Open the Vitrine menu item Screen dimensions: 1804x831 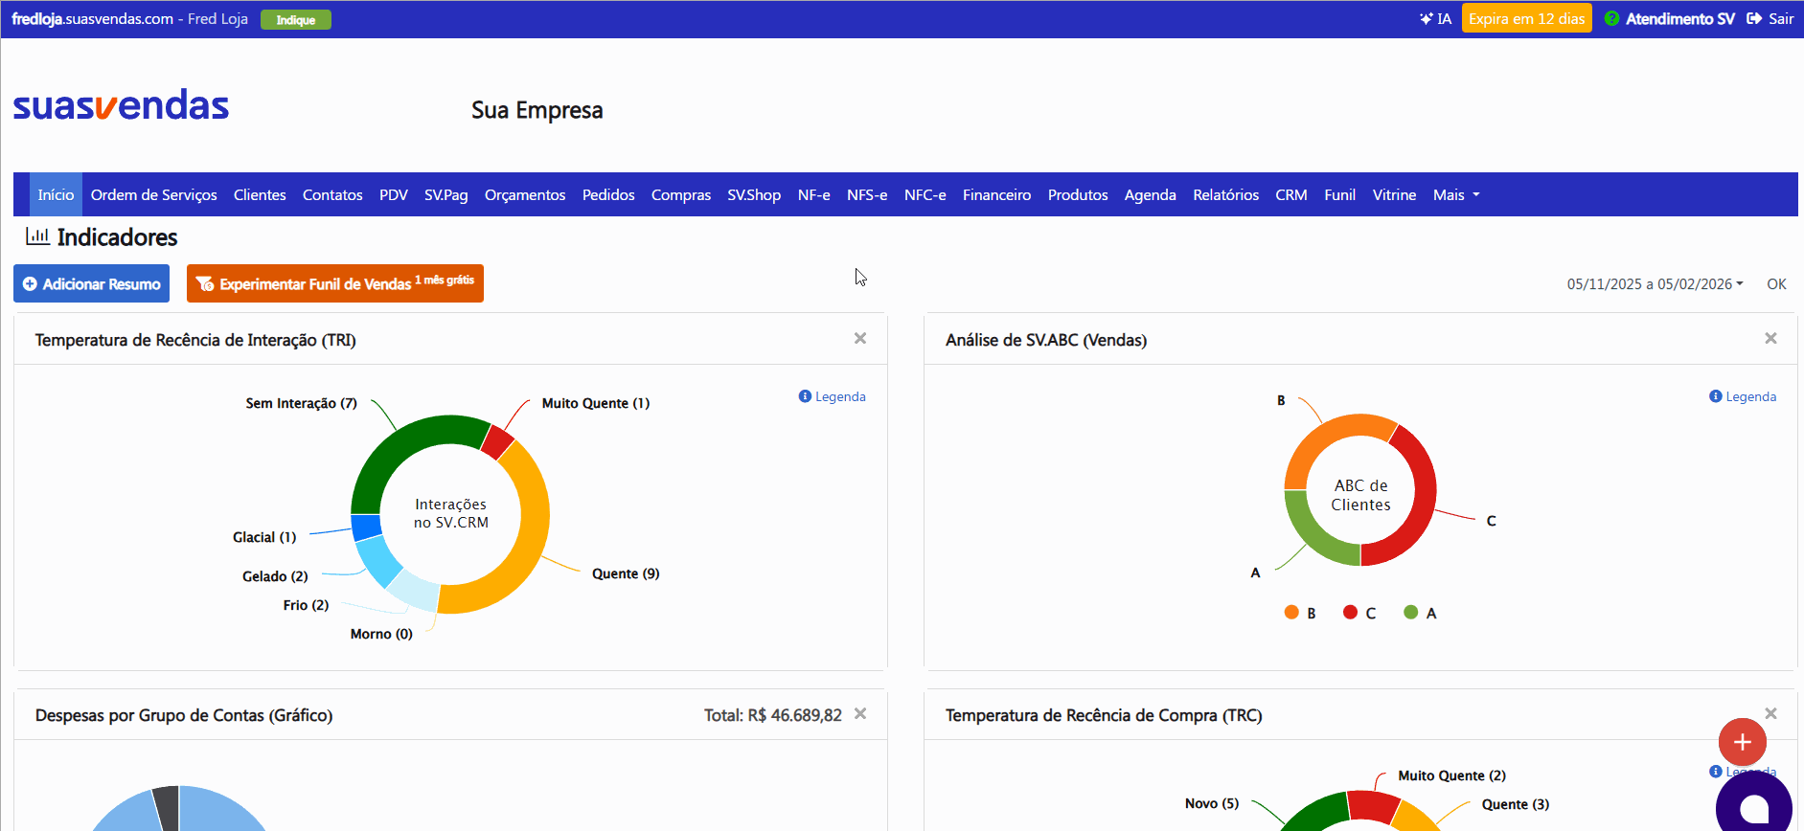[1395, 194]
